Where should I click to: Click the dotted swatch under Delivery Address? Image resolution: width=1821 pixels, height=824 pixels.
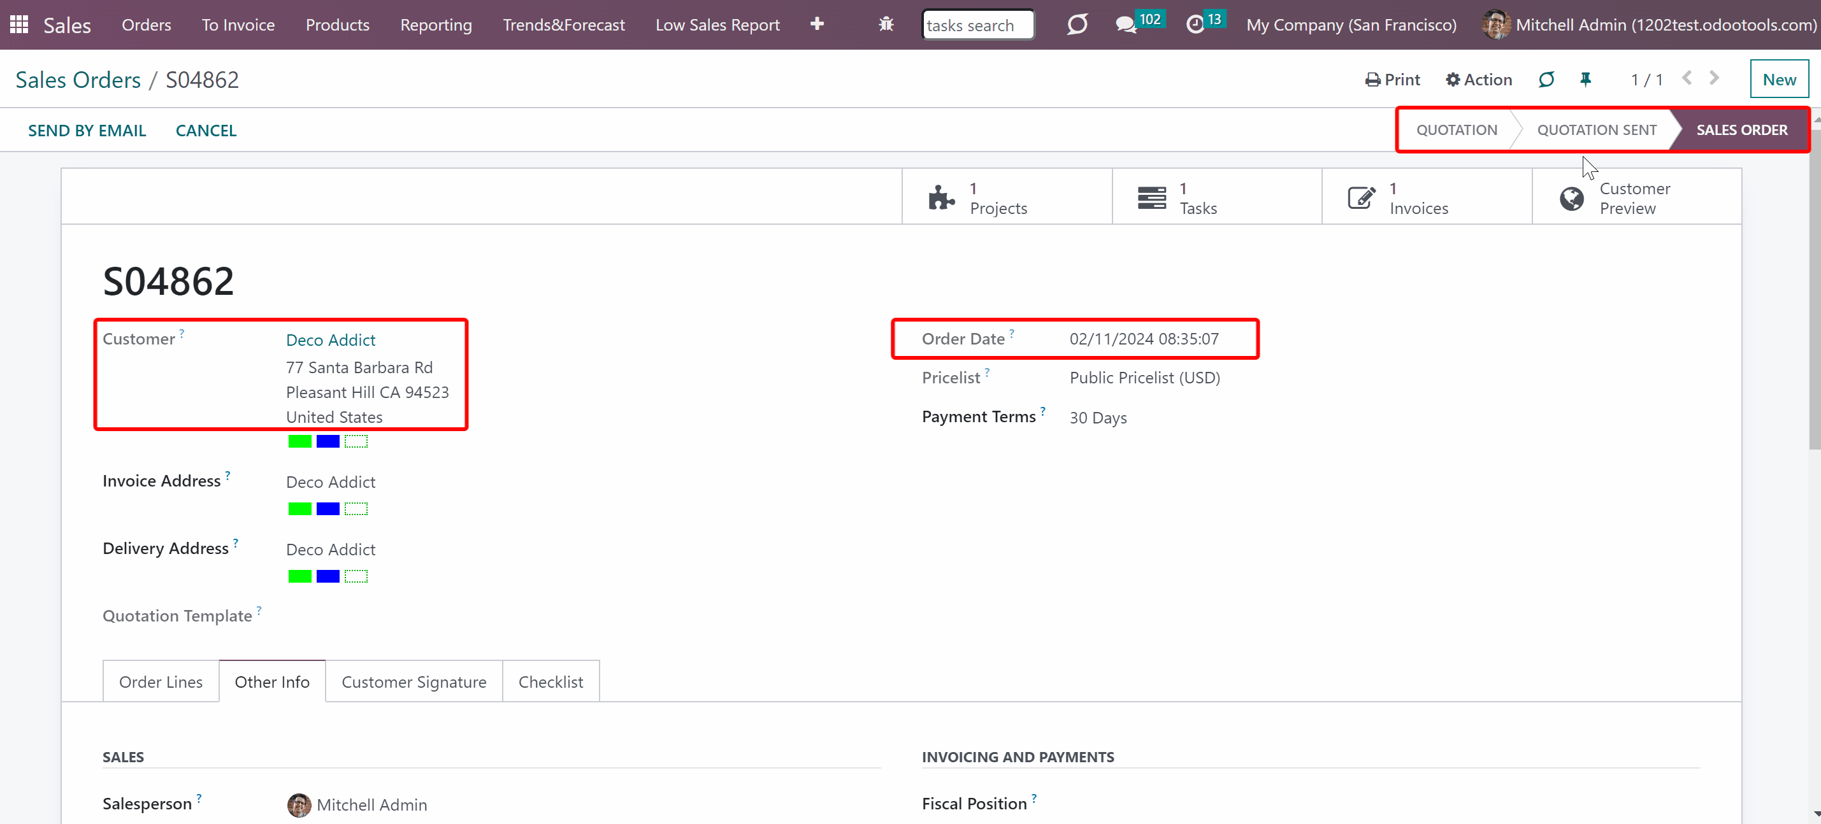click(x=356, y=577)
